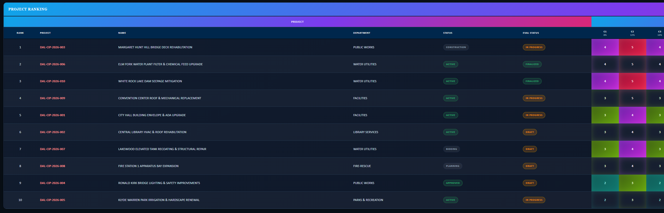Click Finalized badge for Elm Fork Water Plant

pyautogui.click(x=532, y=64)
